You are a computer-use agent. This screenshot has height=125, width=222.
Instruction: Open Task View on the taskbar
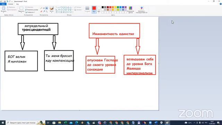coord(48,123)
